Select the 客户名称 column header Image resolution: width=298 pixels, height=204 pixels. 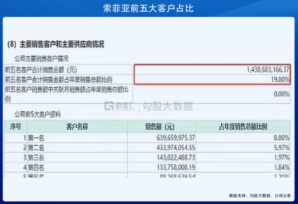tap(78, 127)
